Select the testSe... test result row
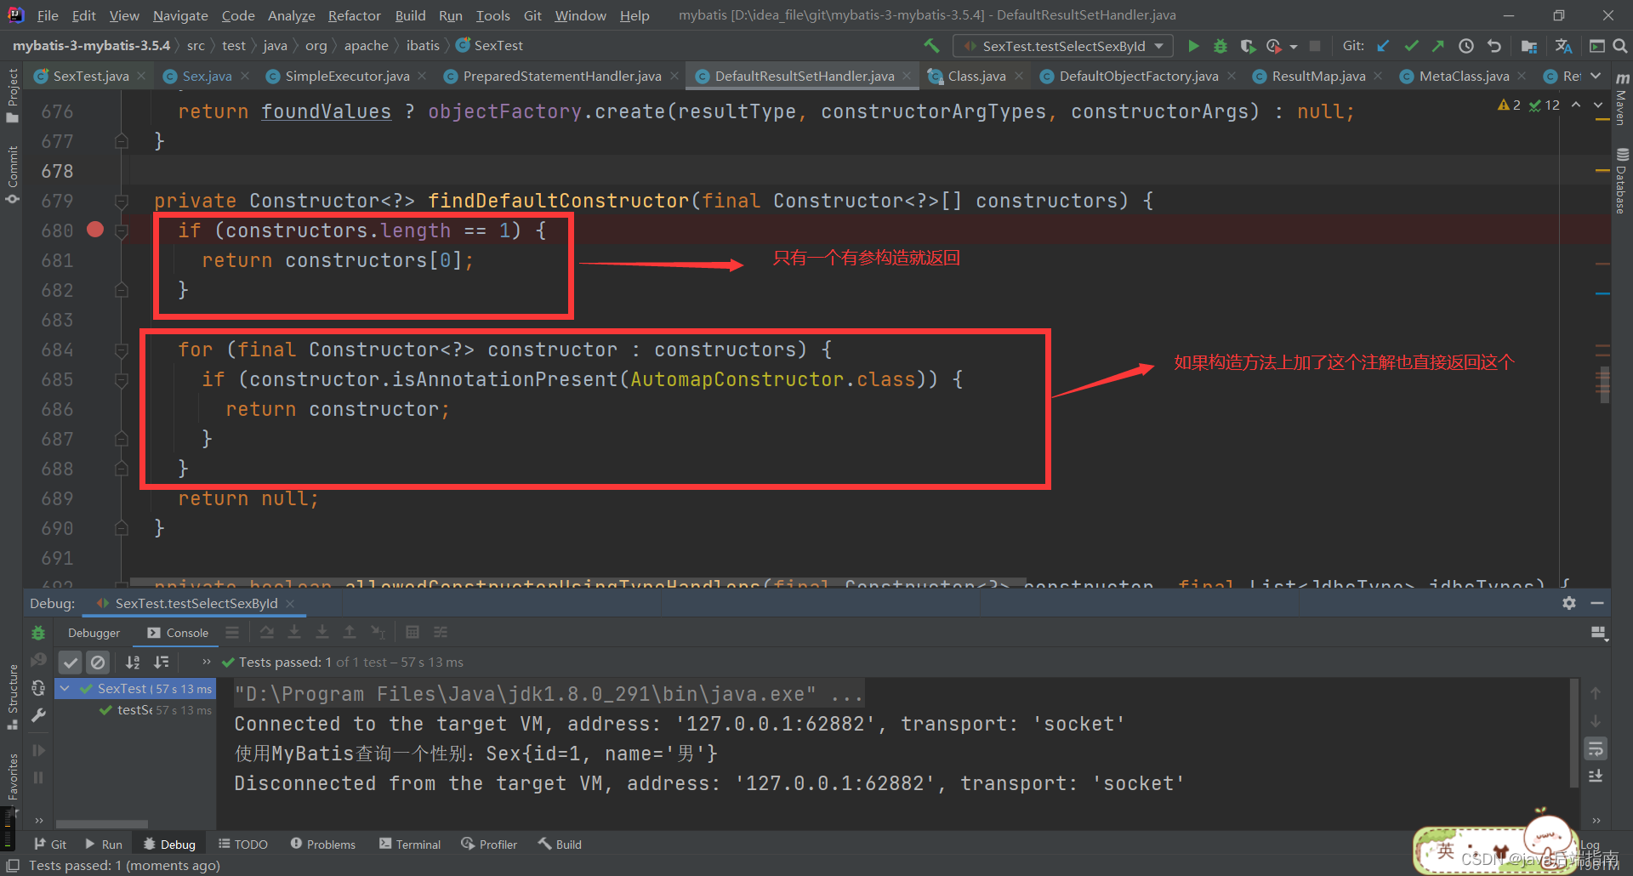 pos(134,710)
